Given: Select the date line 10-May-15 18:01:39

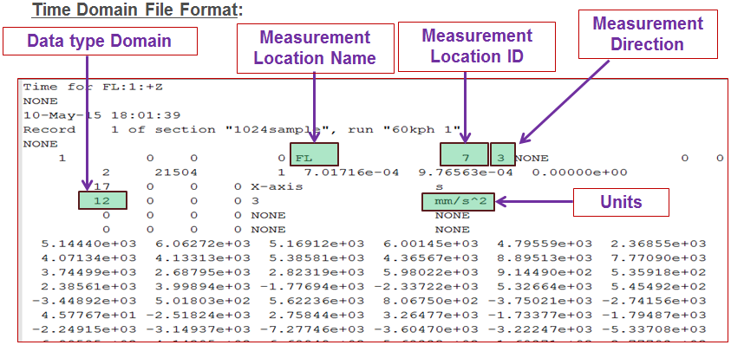Looking at the screenshot, I should coord(102,115).
